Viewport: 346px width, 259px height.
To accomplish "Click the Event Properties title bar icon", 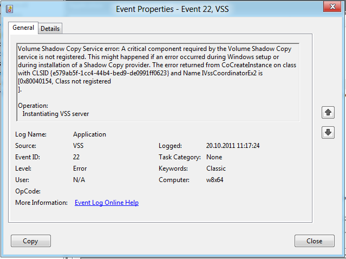I will click(9, 9).
